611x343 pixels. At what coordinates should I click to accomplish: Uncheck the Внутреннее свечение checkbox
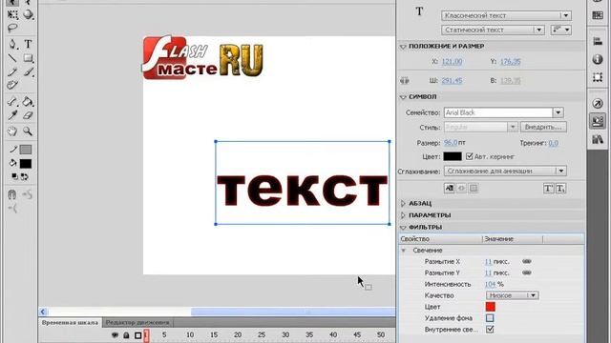(490, 330)
